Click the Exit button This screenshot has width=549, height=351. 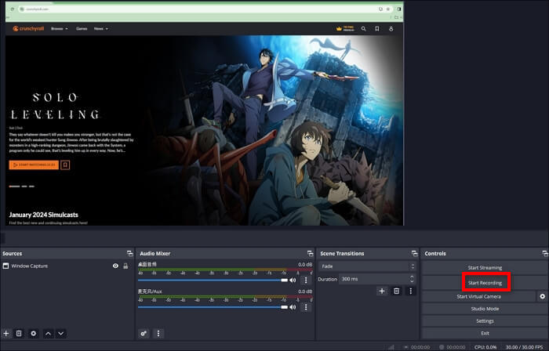click(485, 333)
